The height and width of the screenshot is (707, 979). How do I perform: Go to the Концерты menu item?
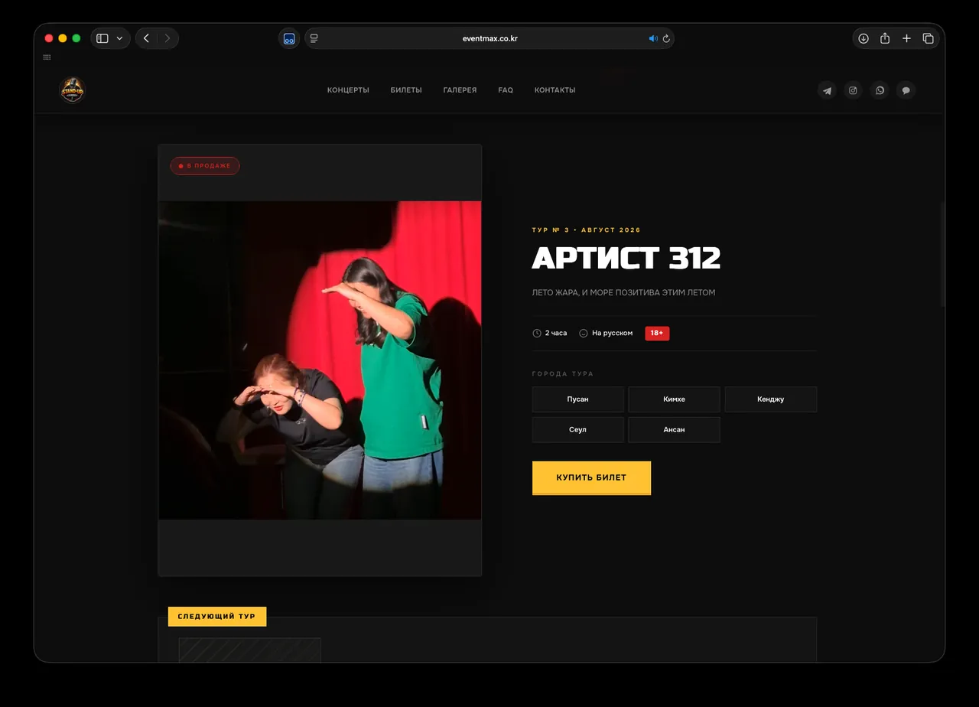348,90
